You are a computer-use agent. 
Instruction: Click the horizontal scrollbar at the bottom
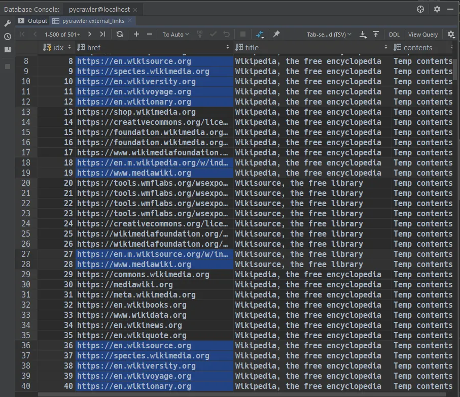(x=241, y=394)
